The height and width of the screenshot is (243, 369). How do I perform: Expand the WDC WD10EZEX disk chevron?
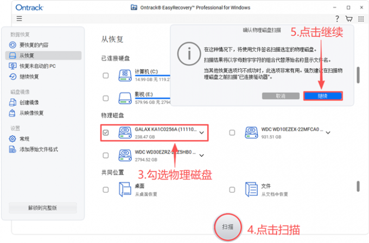coord(328,133)
